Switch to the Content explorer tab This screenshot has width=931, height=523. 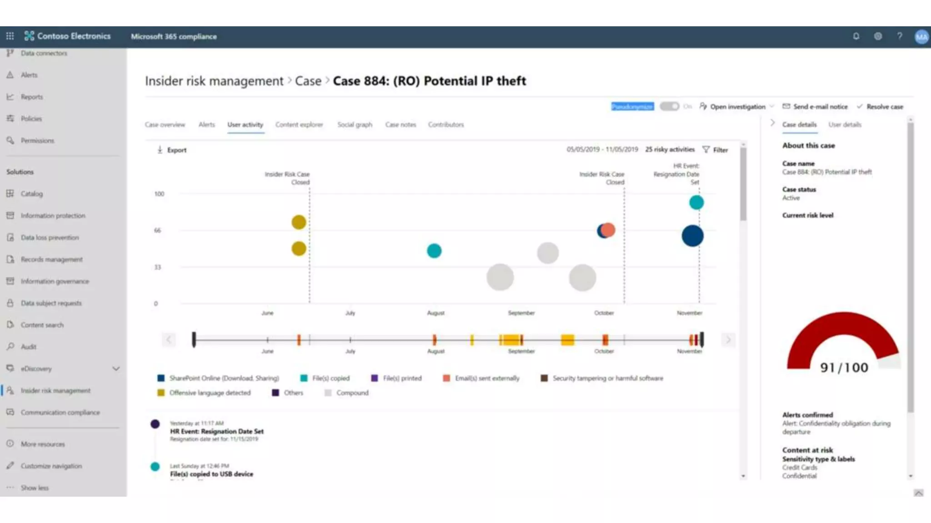tap(299, 124)
